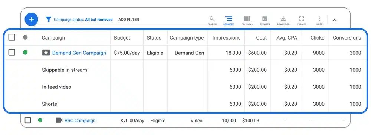The height and width of the screenshot is (135, 371).
Task: Check the VRC Campaign row checkbox
Action: pyautogui.click(x=28, y=120)
